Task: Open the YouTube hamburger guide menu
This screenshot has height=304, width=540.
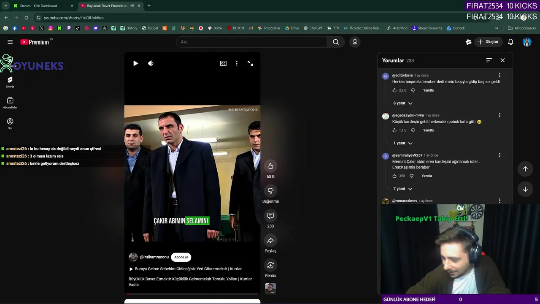Action: point(10,42)
